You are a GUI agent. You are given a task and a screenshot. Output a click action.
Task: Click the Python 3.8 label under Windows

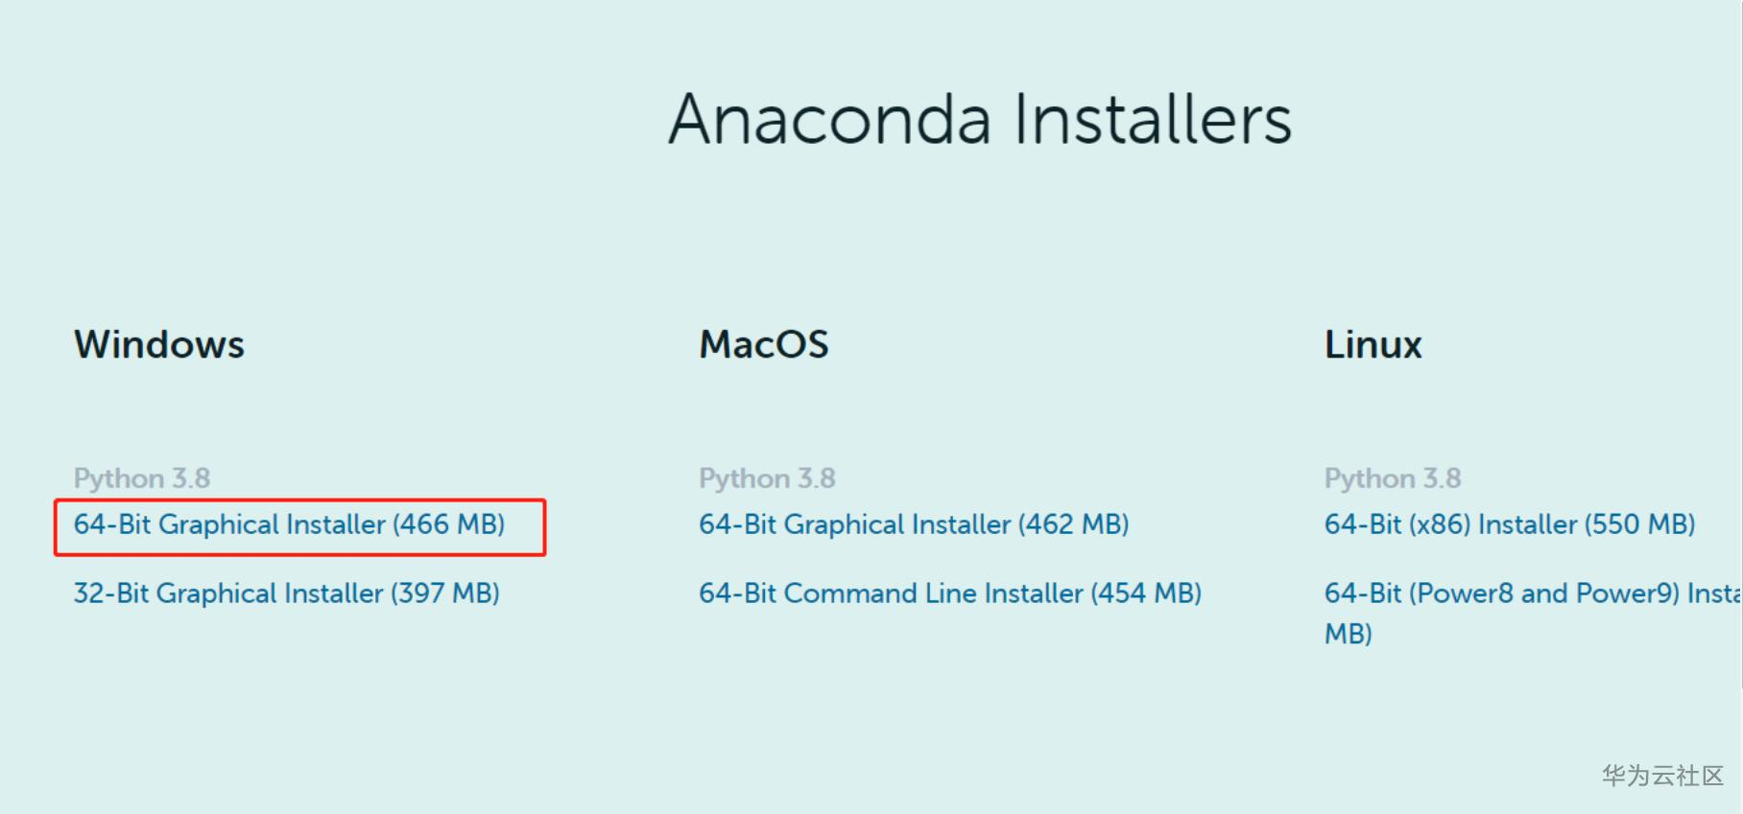tap(142, 478)
